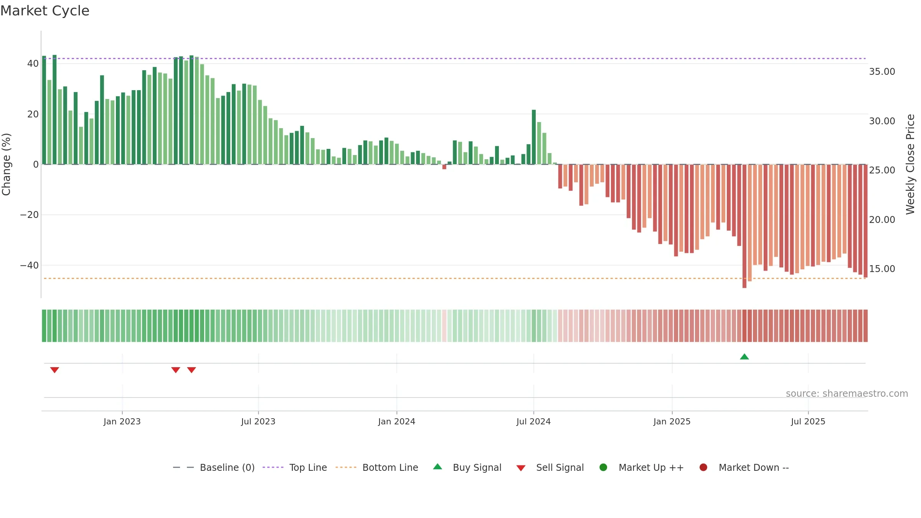Toggle the Market Up ++ legend label
Viewport: 921px width, 518px height.
[651, 468]
